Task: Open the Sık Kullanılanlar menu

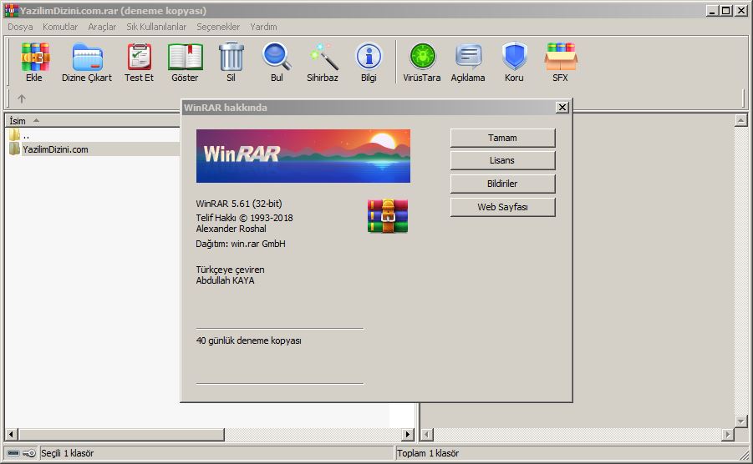Action: point(156,27)
